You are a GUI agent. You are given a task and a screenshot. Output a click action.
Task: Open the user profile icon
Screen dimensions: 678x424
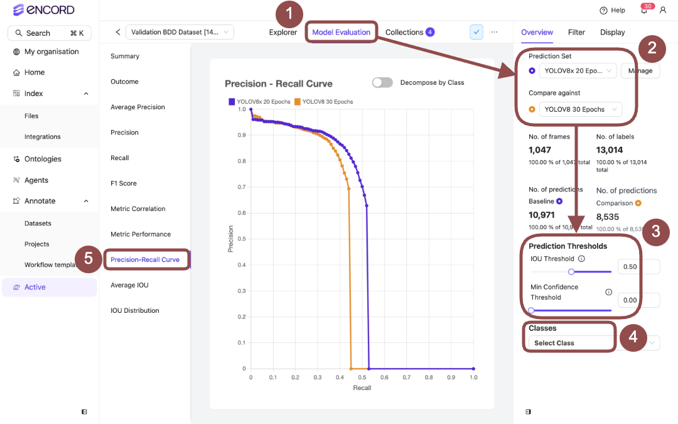pyautogui.click(x=663, y=10)
